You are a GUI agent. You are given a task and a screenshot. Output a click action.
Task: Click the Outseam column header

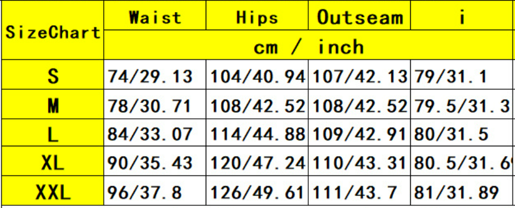360,15
